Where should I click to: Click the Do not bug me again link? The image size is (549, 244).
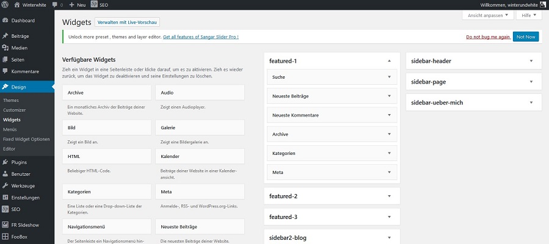(487, 37)
